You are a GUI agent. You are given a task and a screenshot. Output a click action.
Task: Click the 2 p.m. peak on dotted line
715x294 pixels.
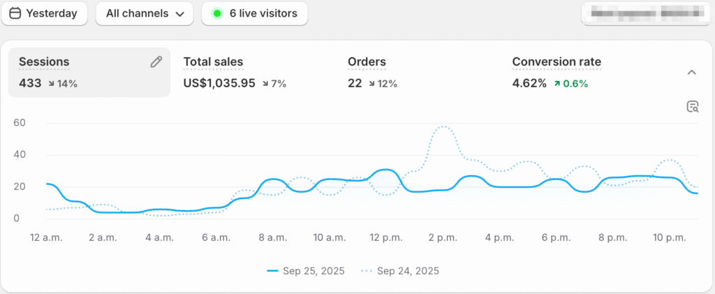[441, 127]
